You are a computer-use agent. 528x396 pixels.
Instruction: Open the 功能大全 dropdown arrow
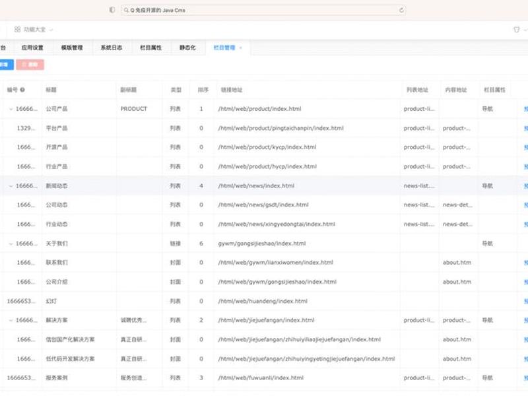coord(51,30)
